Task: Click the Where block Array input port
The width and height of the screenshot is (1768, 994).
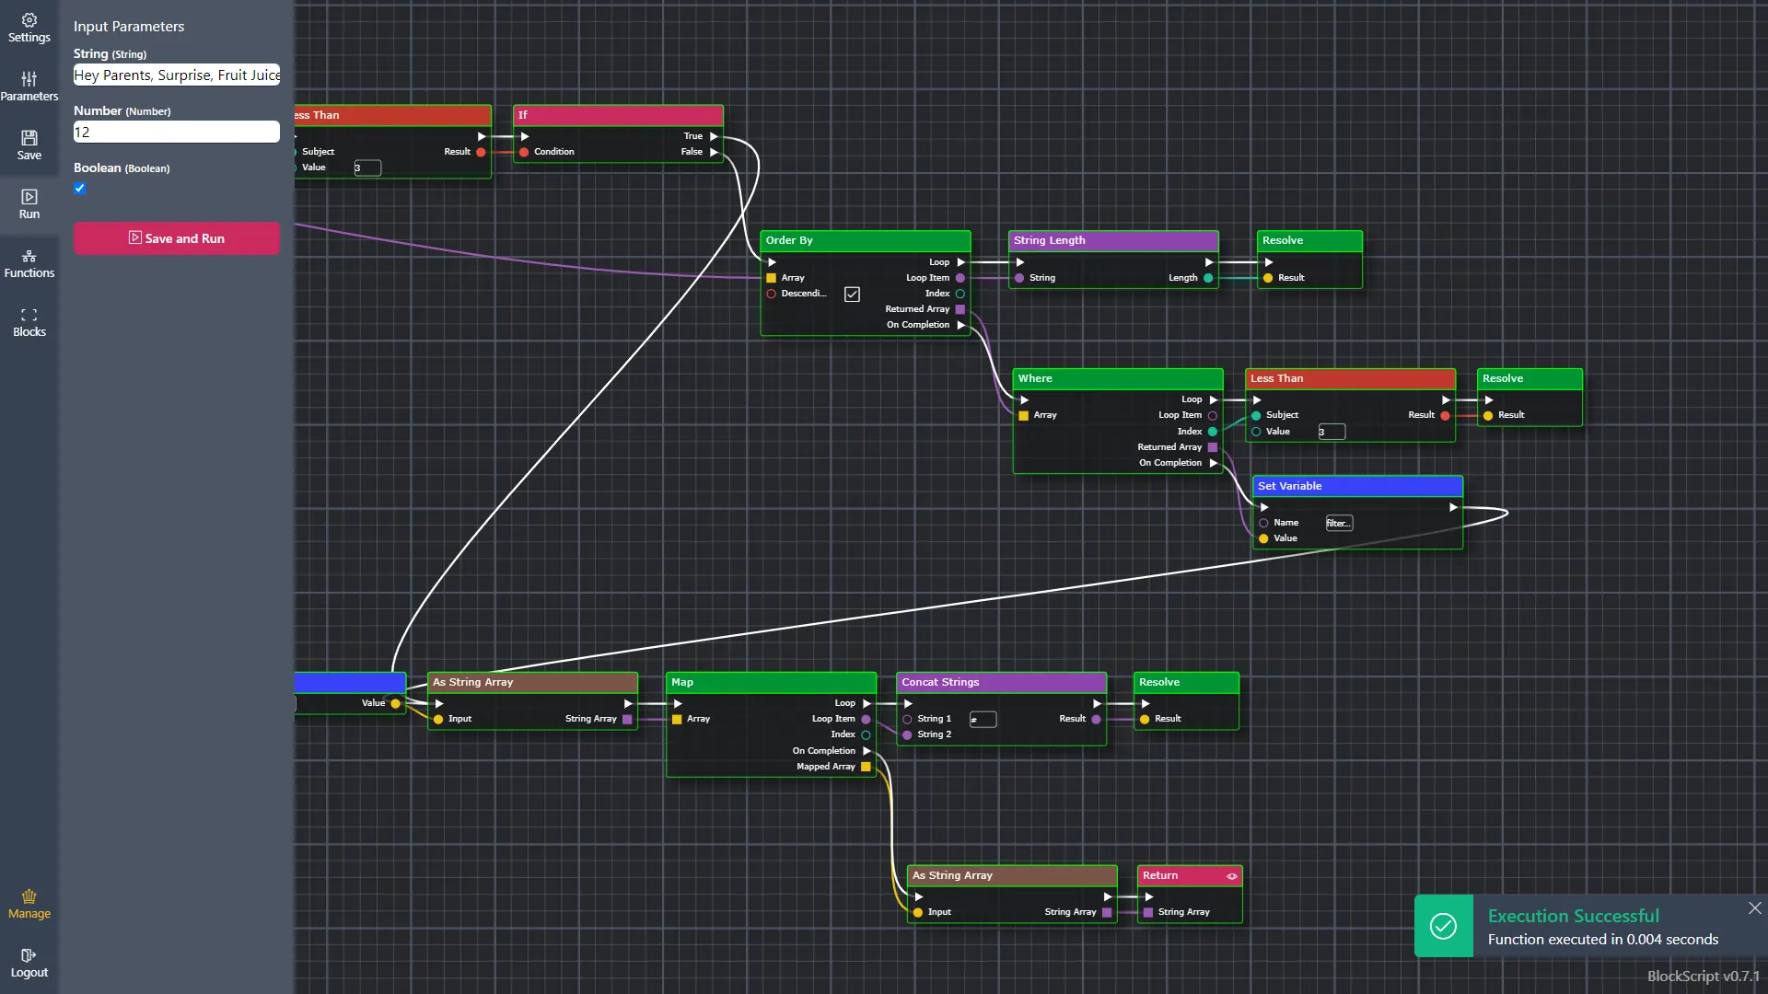Action: (1023, 415)
